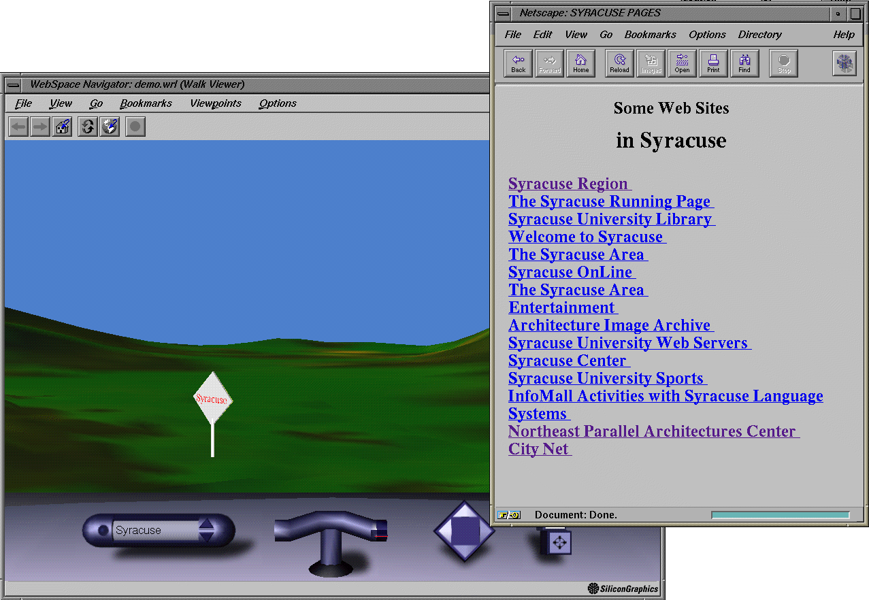Open the Welcome to Syracuse link

click(x=587, y=237)
